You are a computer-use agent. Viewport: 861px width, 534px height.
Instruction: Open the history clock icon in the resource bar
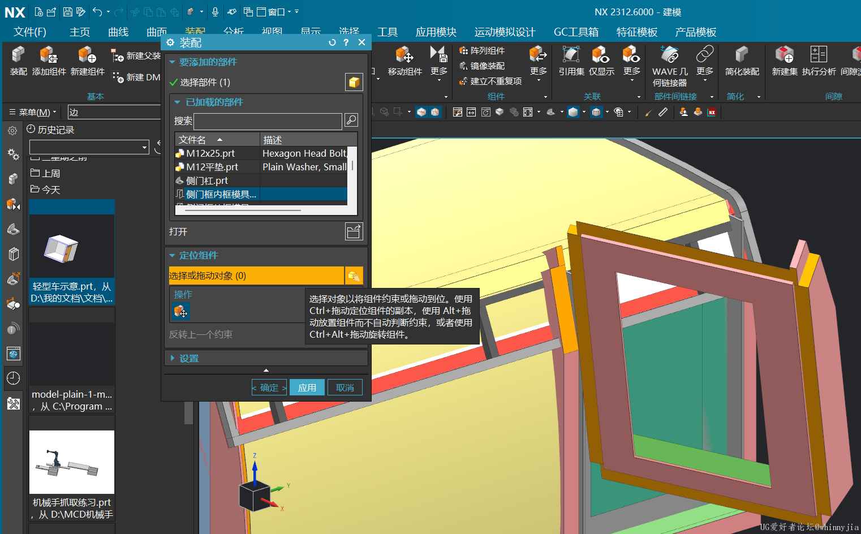click(x=14, y=378)
